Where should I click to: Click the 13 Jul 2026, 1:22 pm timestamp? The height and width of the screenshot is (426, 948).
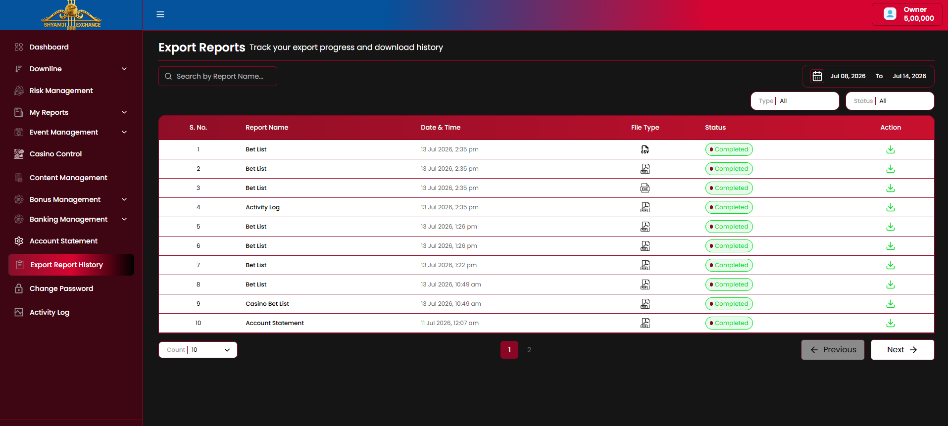point(449,265)
